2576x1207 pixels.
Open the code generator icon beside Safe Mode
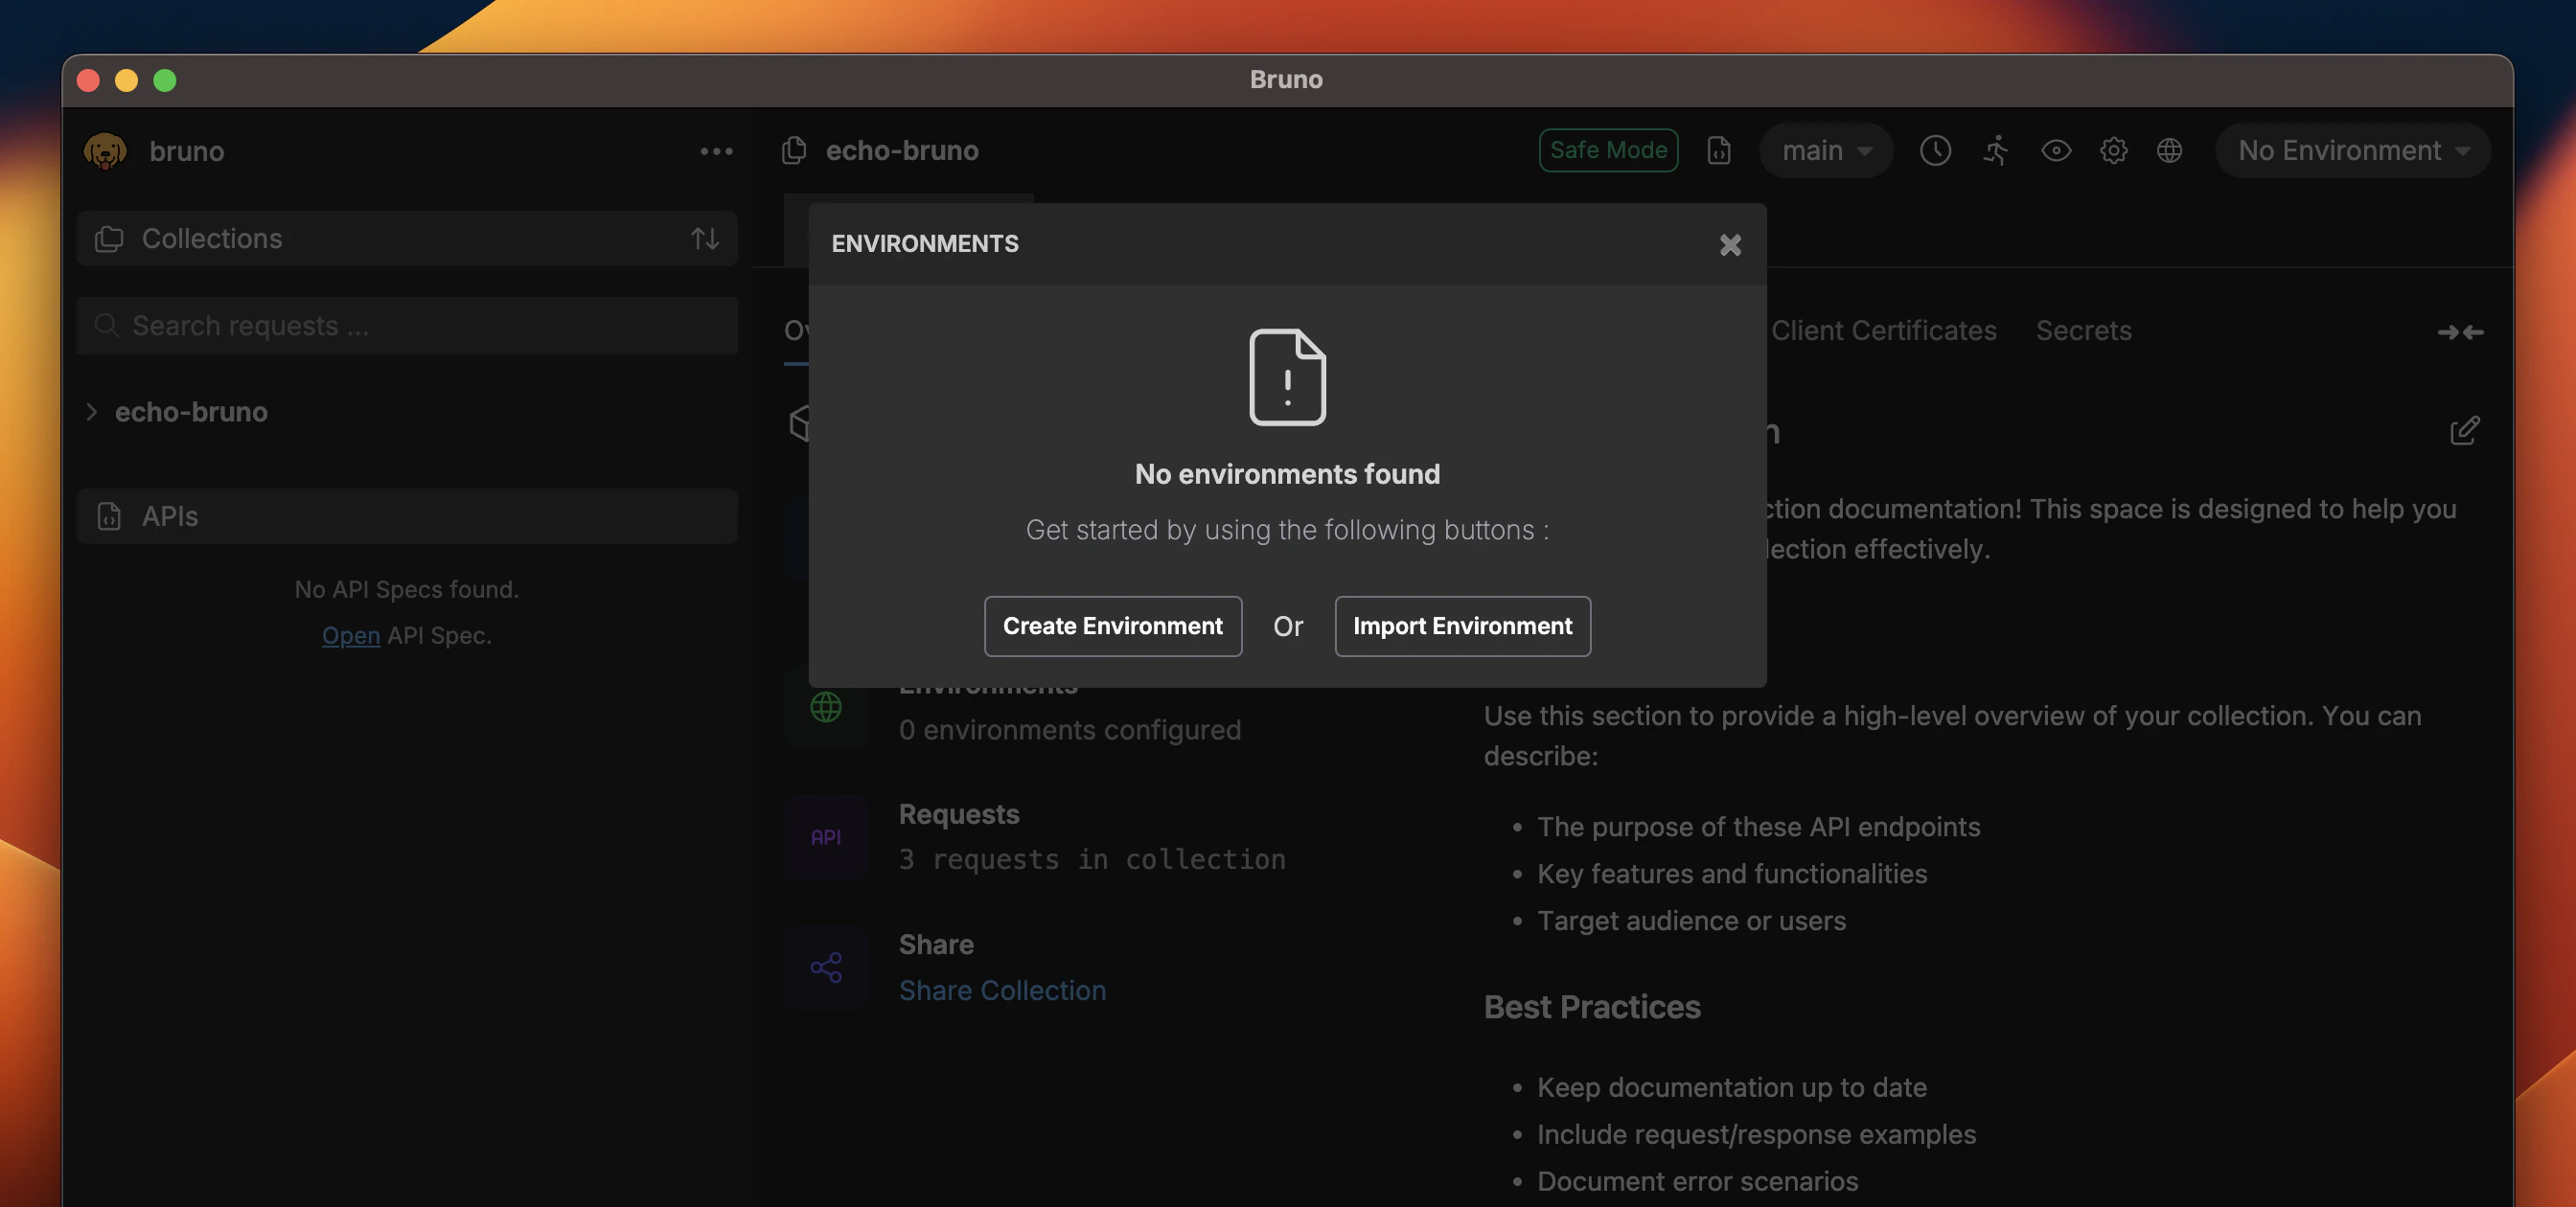pyautogui.click(x=1719, y=151)
